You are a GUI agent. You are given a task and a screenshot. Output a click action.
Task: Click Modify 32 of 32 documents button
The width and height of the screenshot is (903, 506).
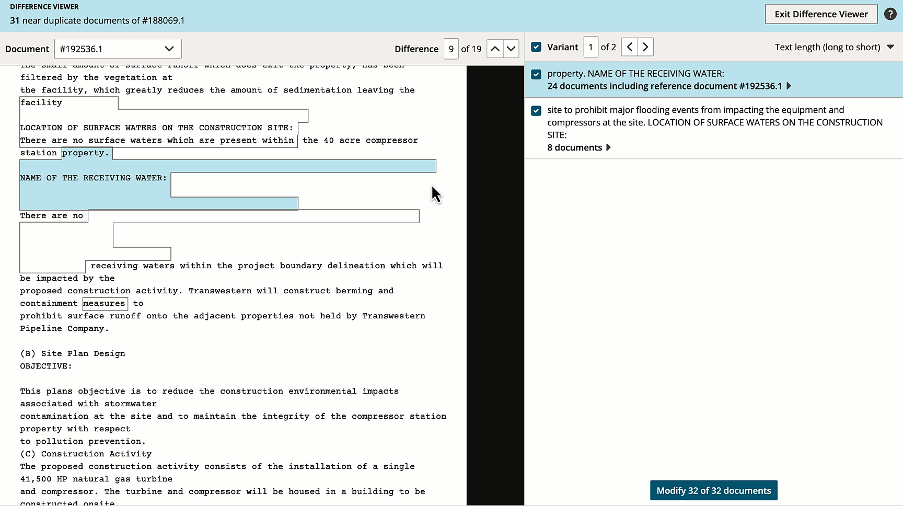point(714,490)
